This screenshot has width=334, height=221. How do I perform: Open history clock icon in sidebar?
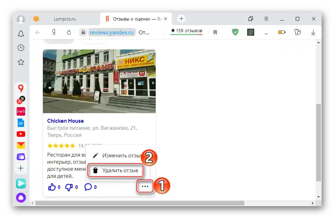point(21,48)
